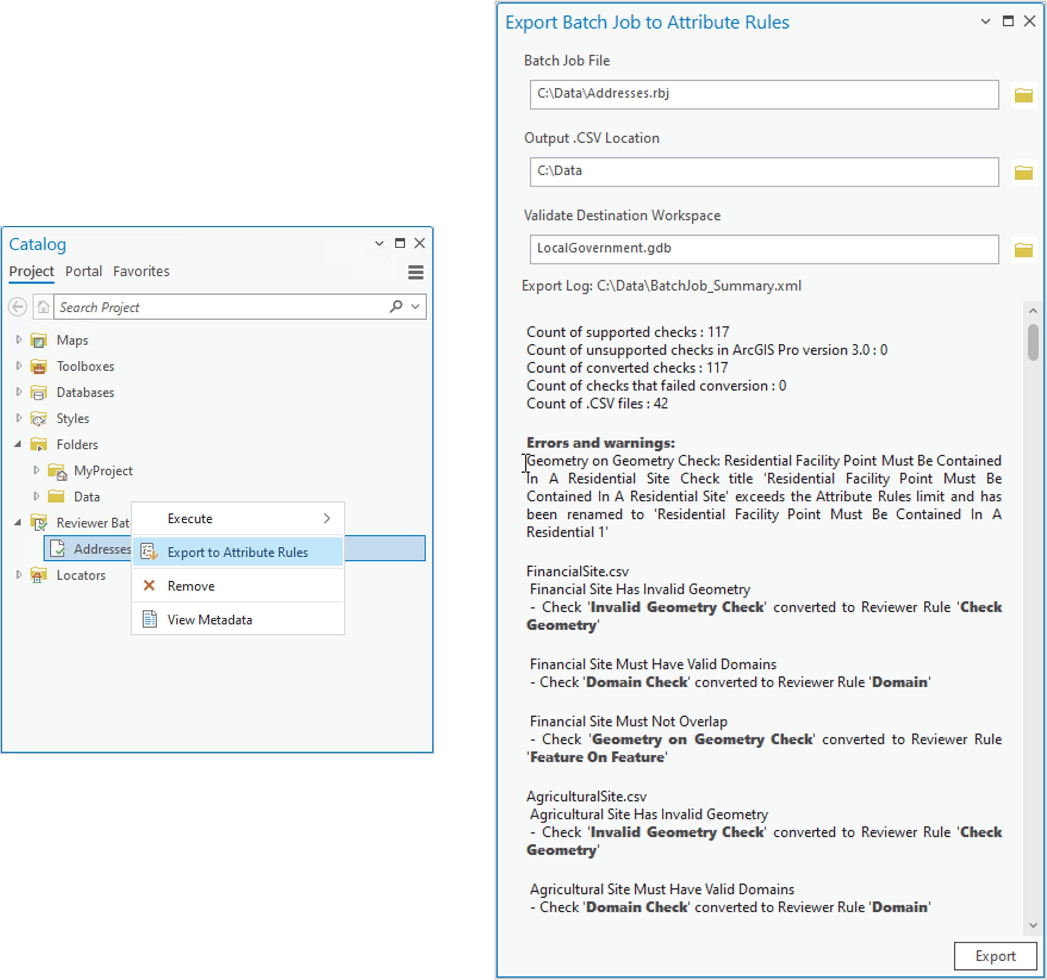
Task: Switch to the Project tab
Action: [31, 272]
